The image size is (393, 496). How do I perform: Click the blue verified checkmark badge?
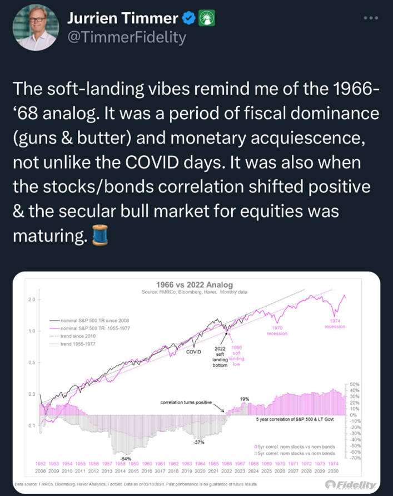coord(189,18)
